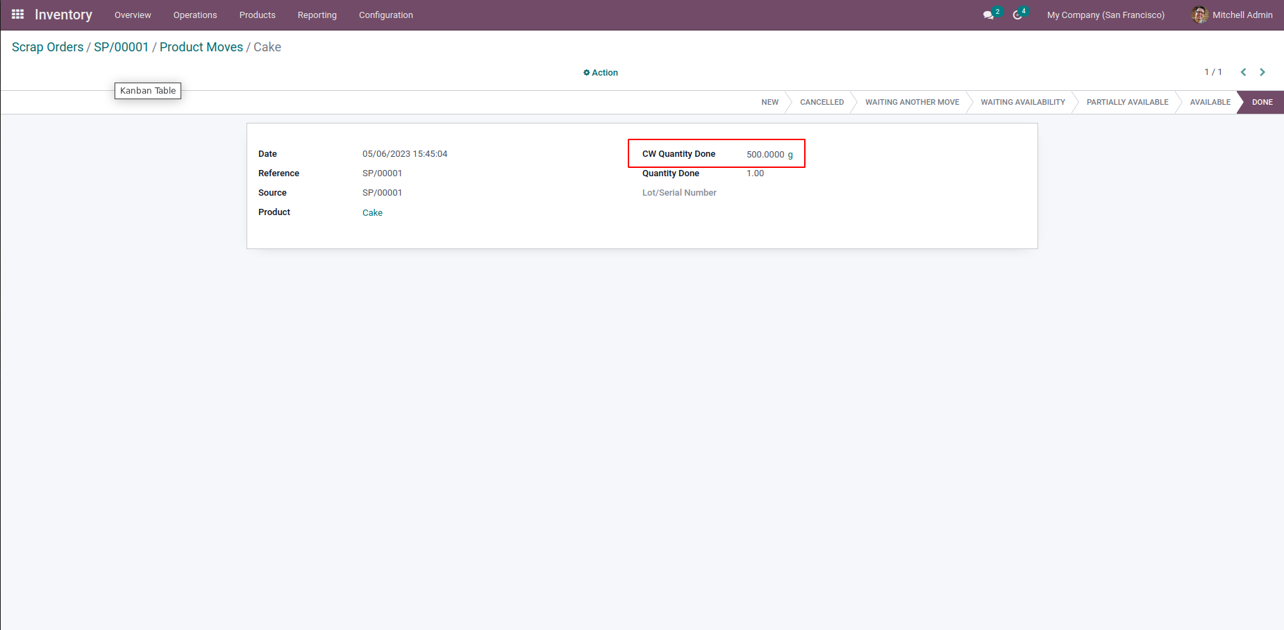
Task: Select WAITING AVAILABILITY status stage
Action: tap(1023, 102)
